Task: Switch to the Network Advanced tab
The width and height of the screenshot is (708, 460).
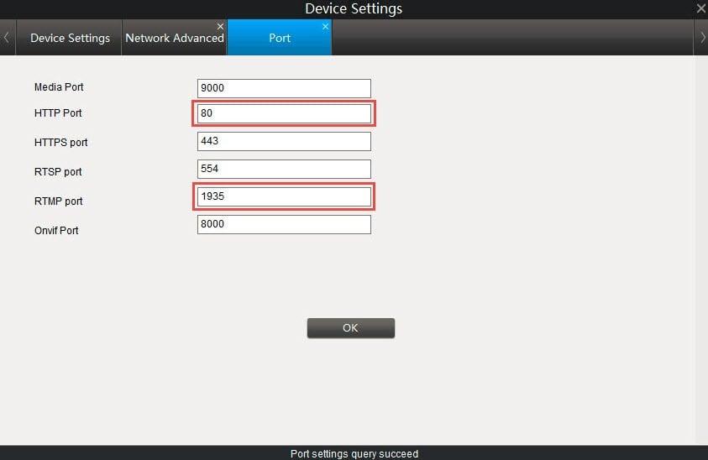Action: (x=175, y=38)
